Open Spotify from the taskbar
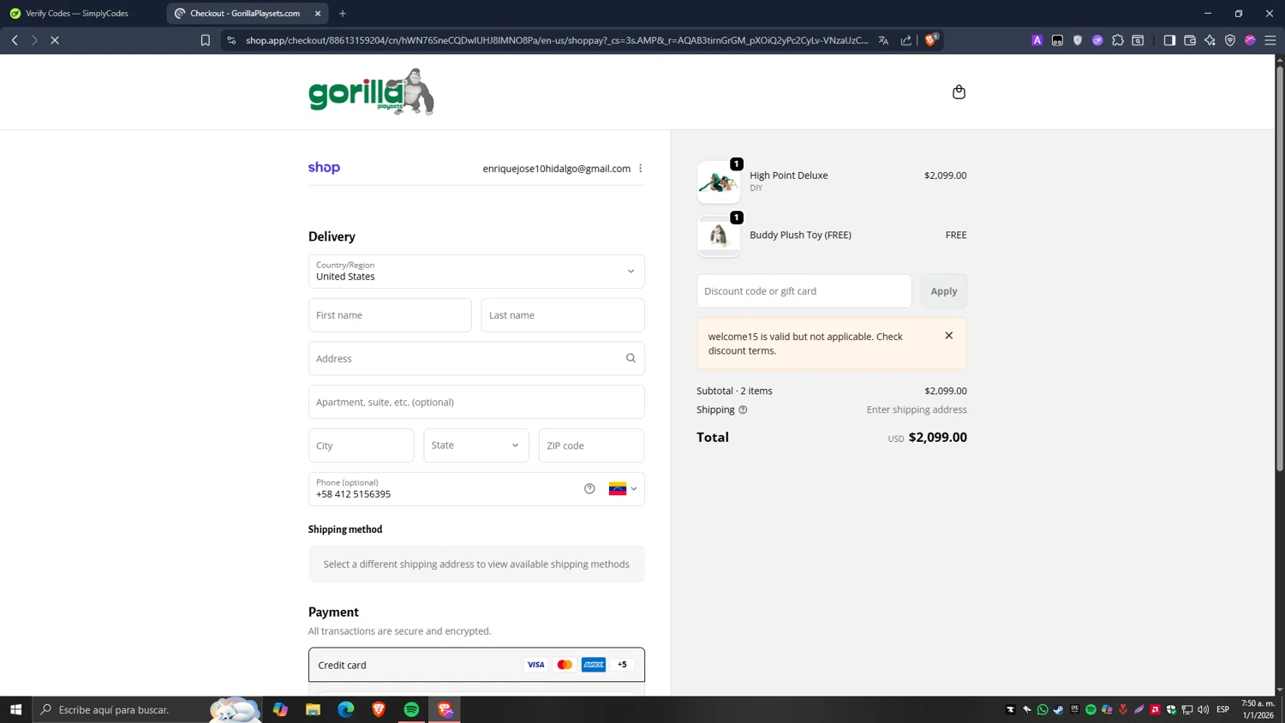This screenshot has height=723, width=1285. [411, 709]
